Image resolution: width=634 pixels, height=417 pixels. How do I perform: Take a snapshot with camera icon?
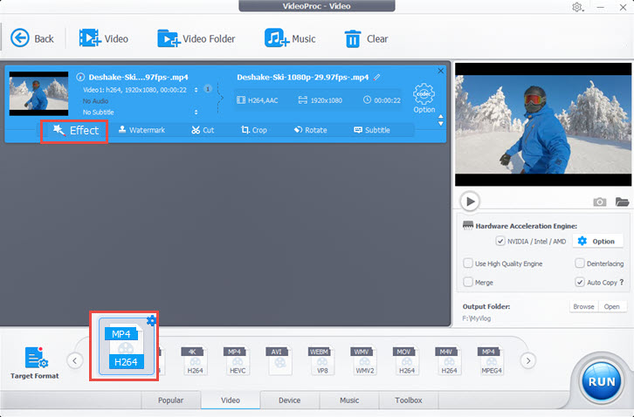[600, 202]
